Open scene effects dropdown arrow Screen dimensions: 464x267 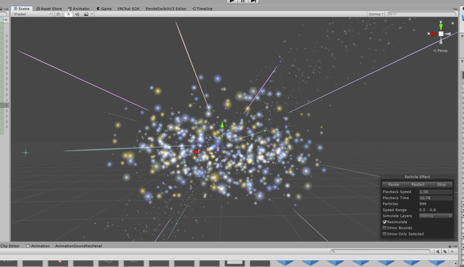(x=92, y=14)
